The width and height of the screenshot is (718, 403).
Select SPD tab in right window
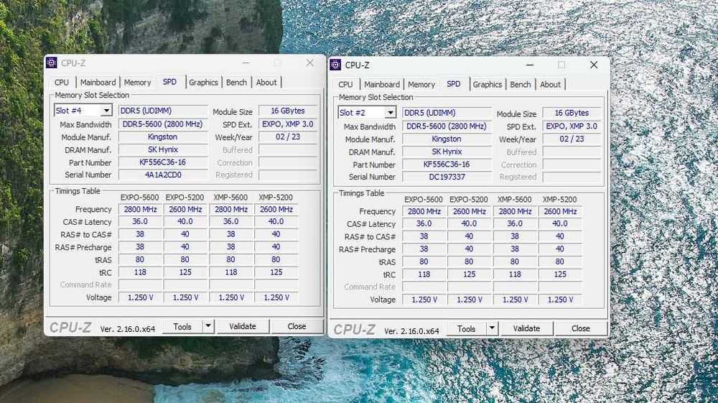(x=453, y=84)
